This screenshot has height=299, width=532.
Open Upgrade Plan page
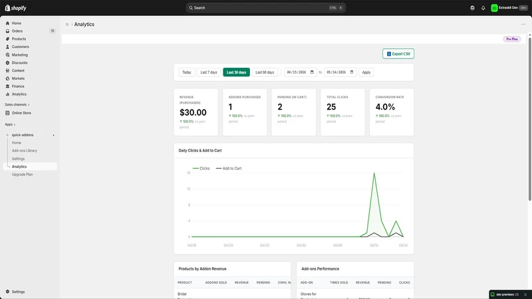(x=23, y=174)
